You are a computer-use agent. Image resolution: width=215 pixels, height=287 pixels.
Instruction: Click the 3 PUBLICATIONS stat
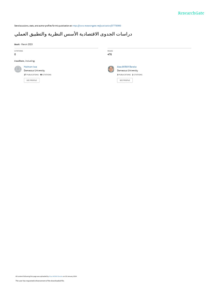124,75
